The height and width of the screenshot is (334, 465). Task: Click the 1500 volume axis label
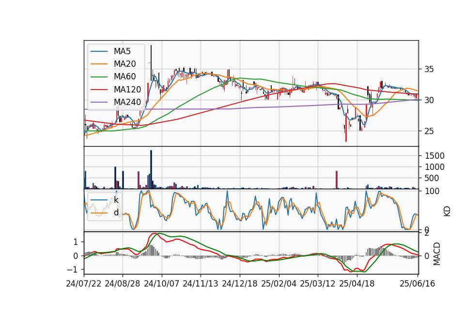tap(434, 156)
